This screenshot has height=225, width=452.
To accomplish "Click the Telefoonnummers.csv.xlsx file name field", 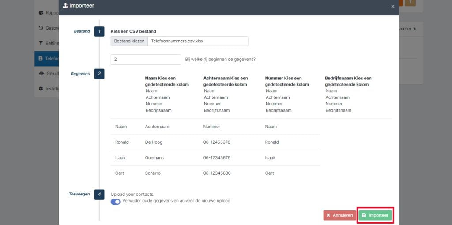I will click(x=198, y=41).
